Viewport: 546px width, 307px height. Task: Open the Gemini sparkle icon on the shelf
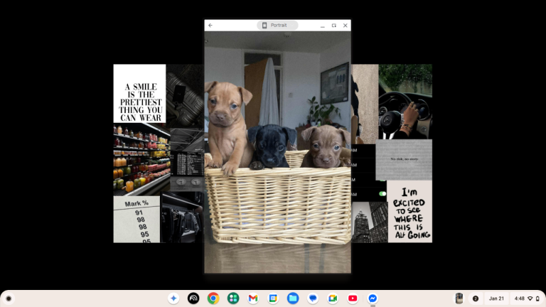click(173, 298)
